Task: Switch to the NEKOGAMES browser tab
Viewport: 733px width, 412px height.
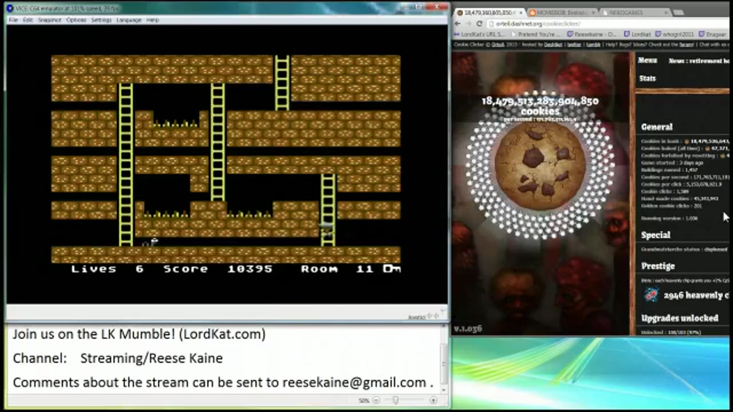Action: coord(636,12)
